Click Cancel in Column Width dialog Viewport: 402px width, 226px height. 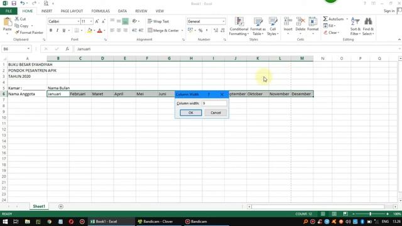[215, 113]
